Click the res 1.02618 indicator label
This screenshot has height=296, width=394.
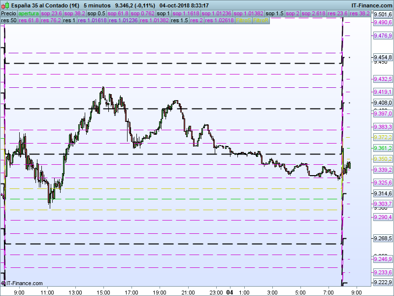tap(219, 20)
